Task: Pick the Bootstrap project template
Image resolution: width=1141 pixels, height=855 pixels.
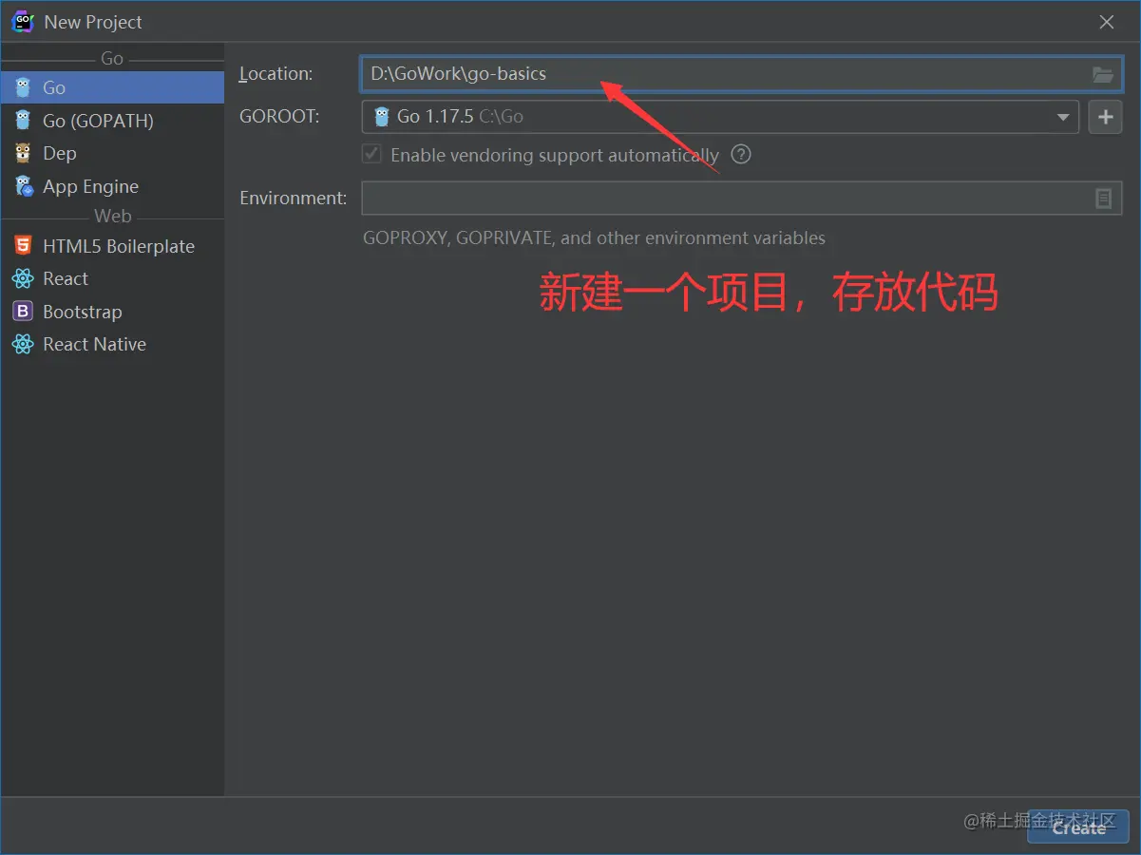Action: [112, 312]
